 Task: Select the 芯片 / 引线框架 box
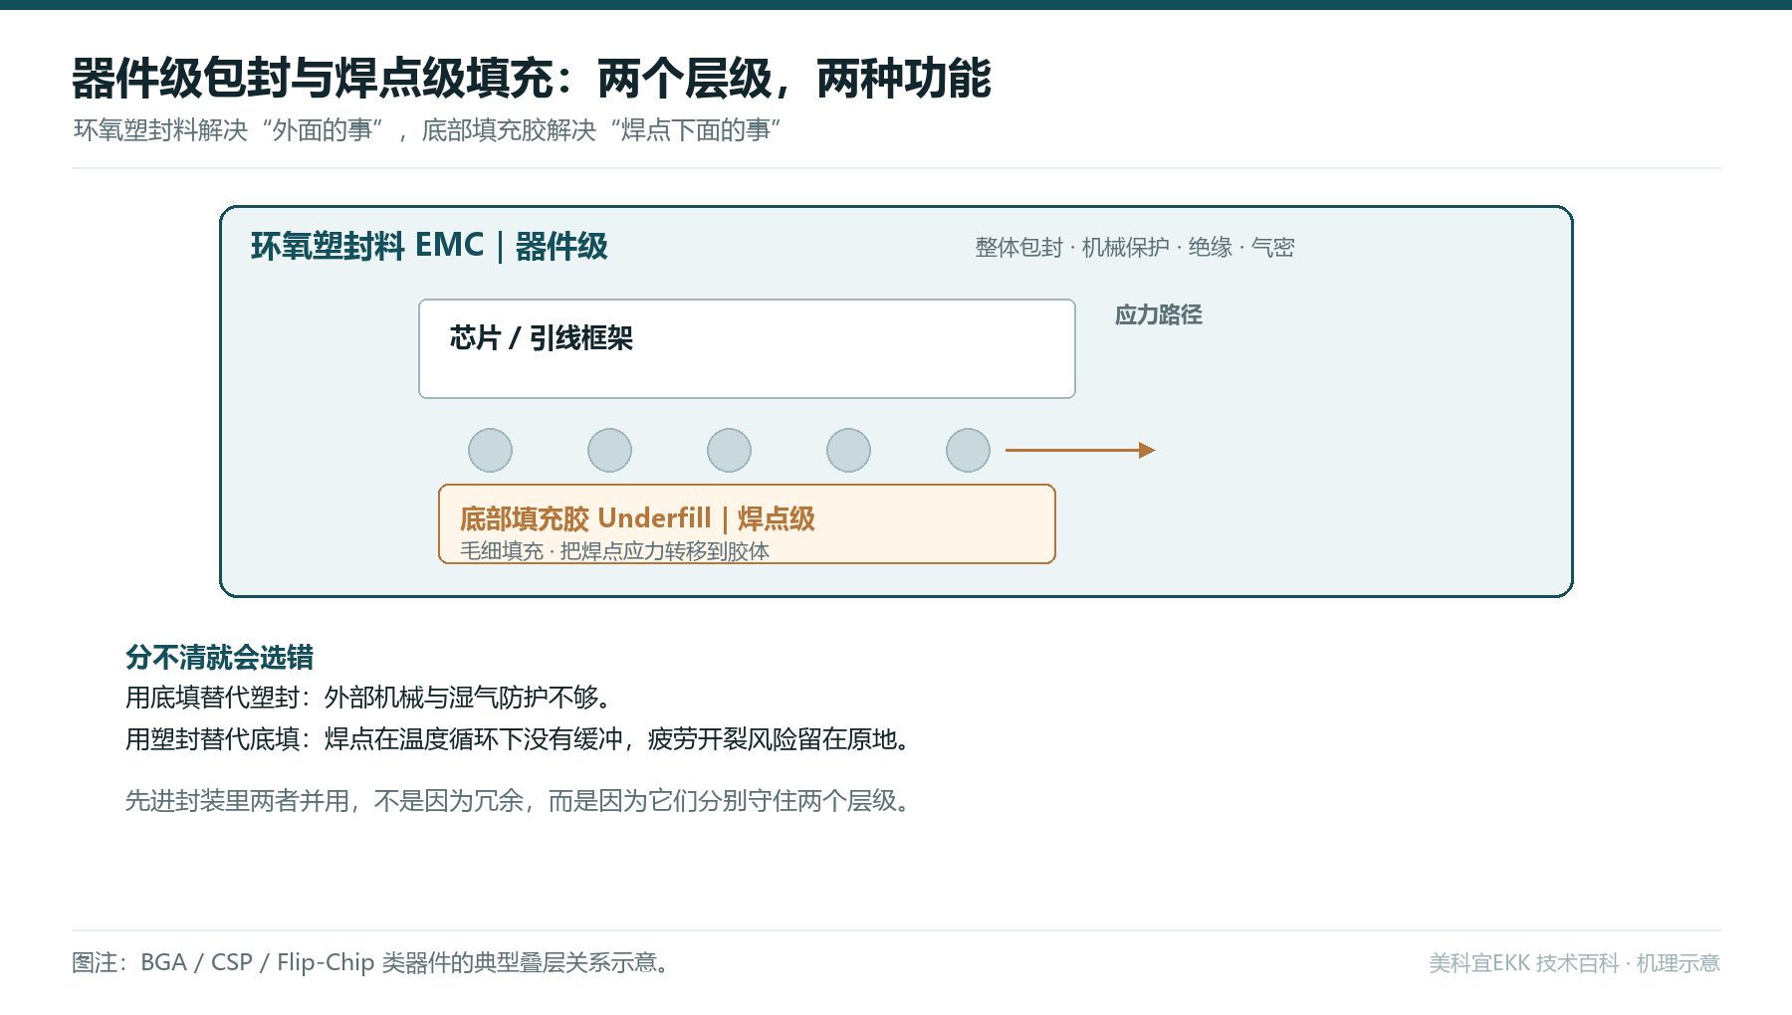[747, 348]
